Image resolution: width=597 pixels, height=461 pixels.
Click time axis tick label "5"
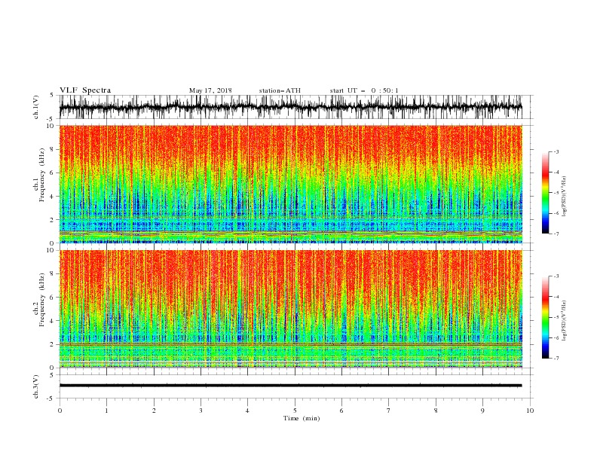tap(295, 411)
